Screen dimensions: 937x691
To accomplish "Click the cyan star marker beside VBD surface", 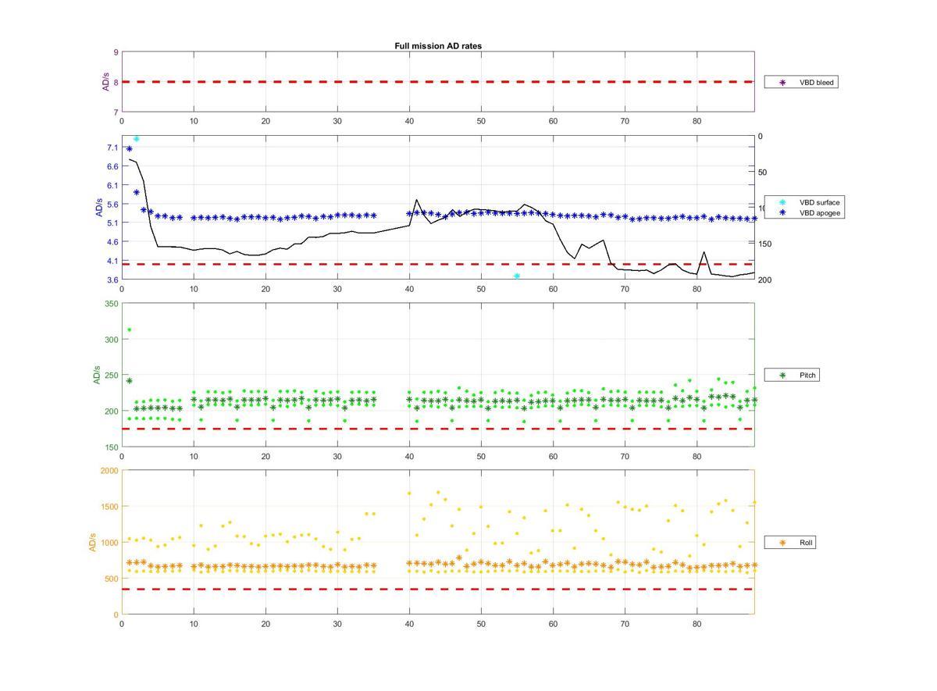I will [x=782, y=202].
